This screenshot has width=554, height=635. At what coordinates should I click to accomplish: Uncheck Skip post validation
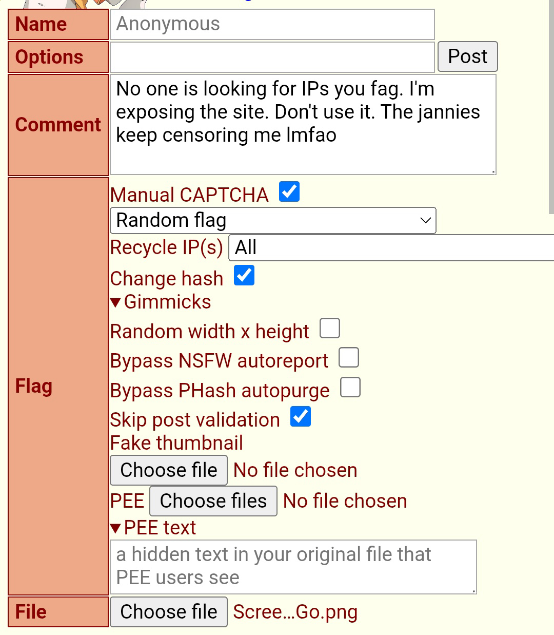301,417
